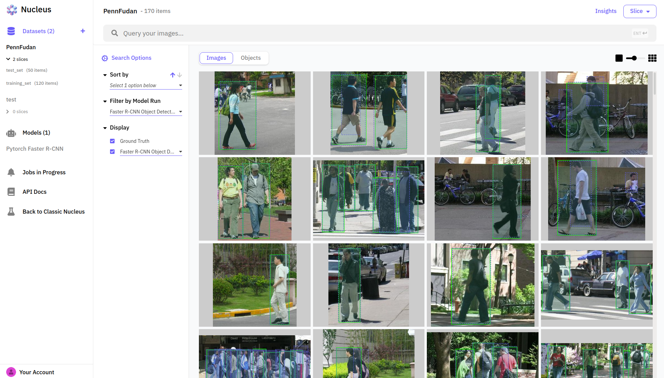Open Datasets (2) in sidebar
This screenshot has width=664, height=378.
[x=39, y=31]
